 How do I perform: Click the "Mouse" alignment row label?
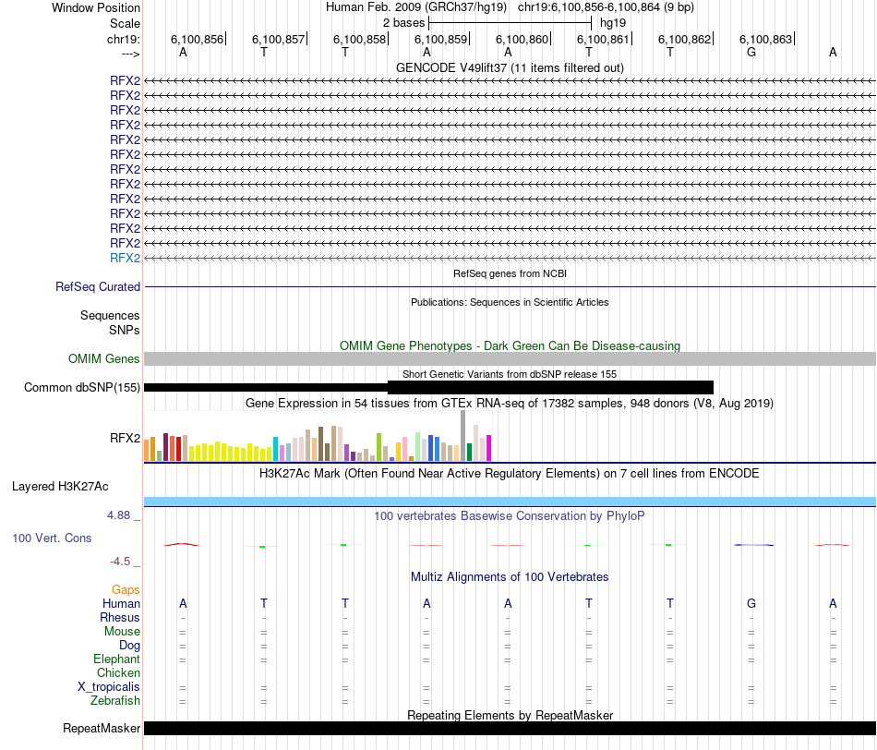(122, 632)
